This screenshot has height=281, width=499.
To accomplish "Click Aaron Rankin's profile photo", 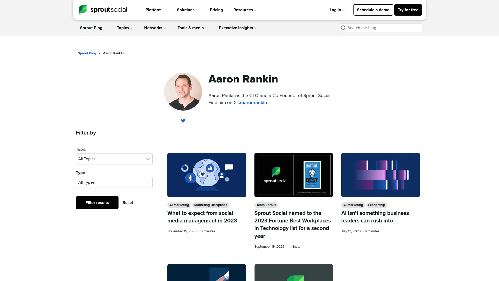I will pos(183,92).
